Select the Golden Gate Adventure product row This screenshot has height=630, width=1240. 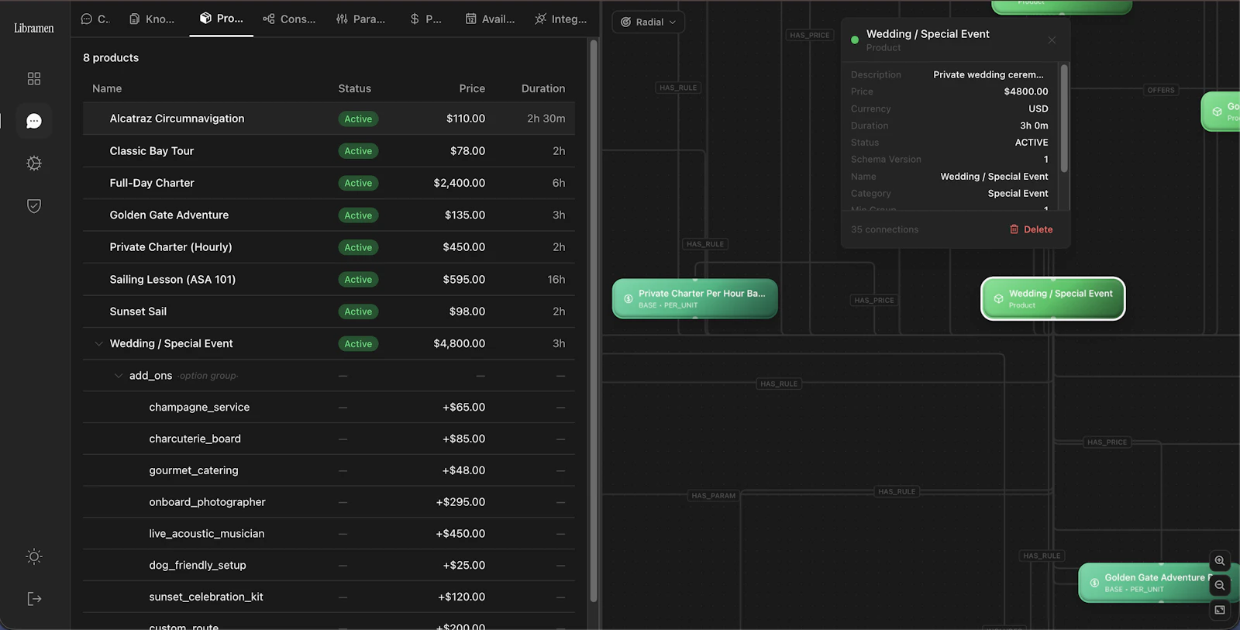(x=329, y=215)
